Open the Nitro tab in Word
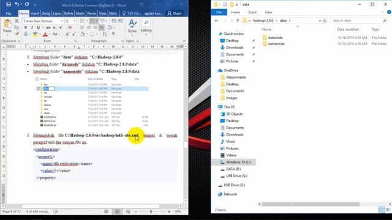 coord(113,13)
